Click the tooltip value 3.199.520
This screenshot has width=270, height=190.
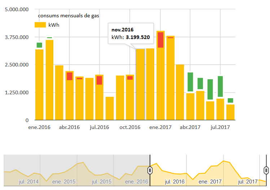[x=138, y=37]
